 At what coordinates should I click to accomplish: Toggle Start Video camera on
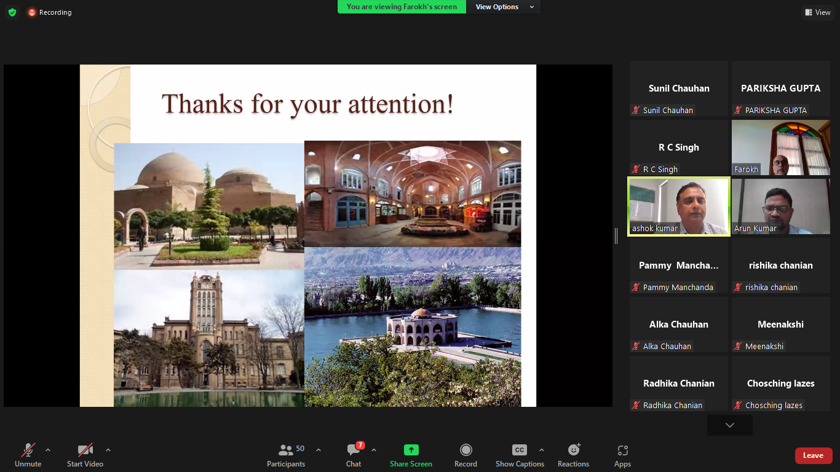click(85, 455)
